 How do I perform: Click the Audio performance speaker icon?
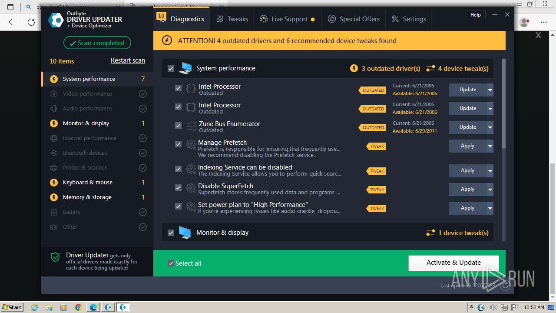pos(54,109)
